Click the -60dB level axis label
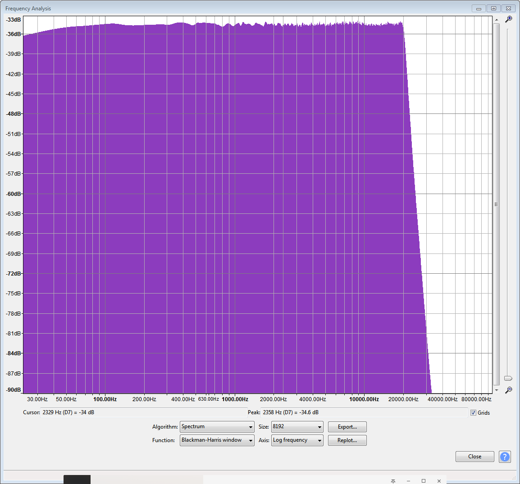 13,194
